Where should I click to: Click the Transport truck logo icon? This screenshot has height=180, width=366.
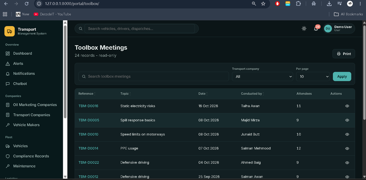point(9,31)
